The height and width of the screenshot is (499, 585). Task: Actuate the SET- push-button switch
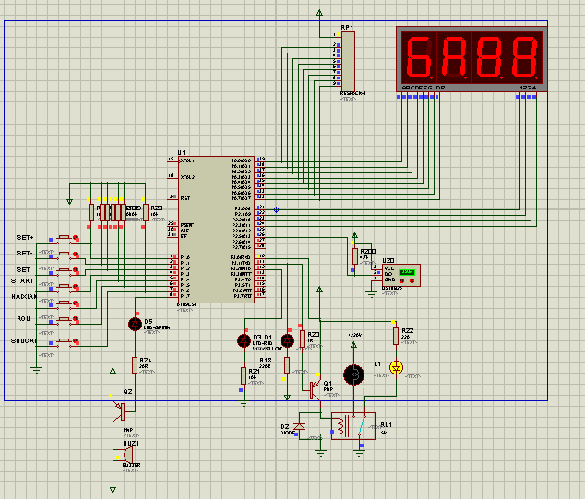65,255
